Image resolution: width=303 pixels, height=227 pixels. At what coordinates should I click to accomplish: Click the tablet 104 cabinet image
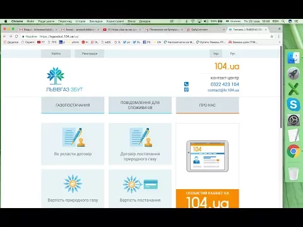pos(208,156)
